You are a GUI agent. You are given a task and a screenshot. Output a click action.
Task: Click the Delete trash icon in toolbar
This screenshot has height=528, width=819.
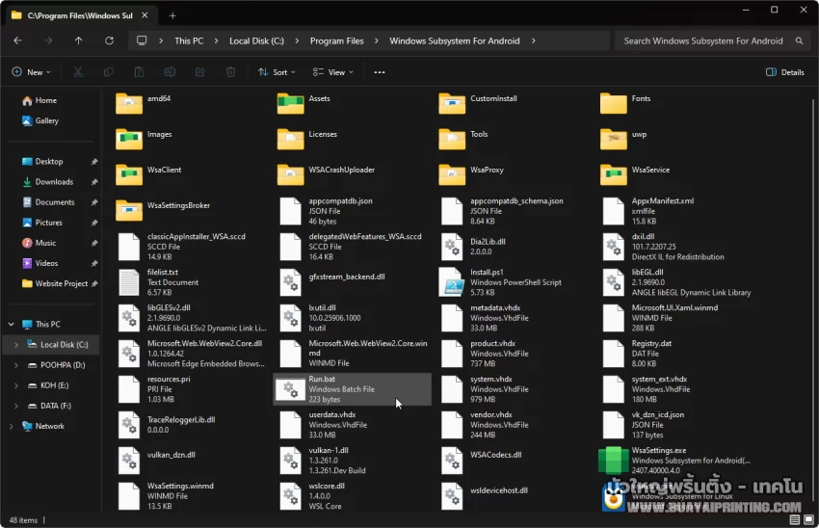230,72
